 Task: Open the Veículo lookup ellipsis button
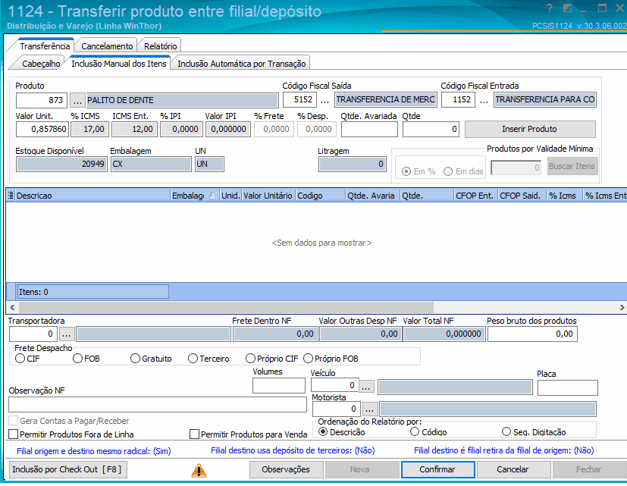[366, 386]
